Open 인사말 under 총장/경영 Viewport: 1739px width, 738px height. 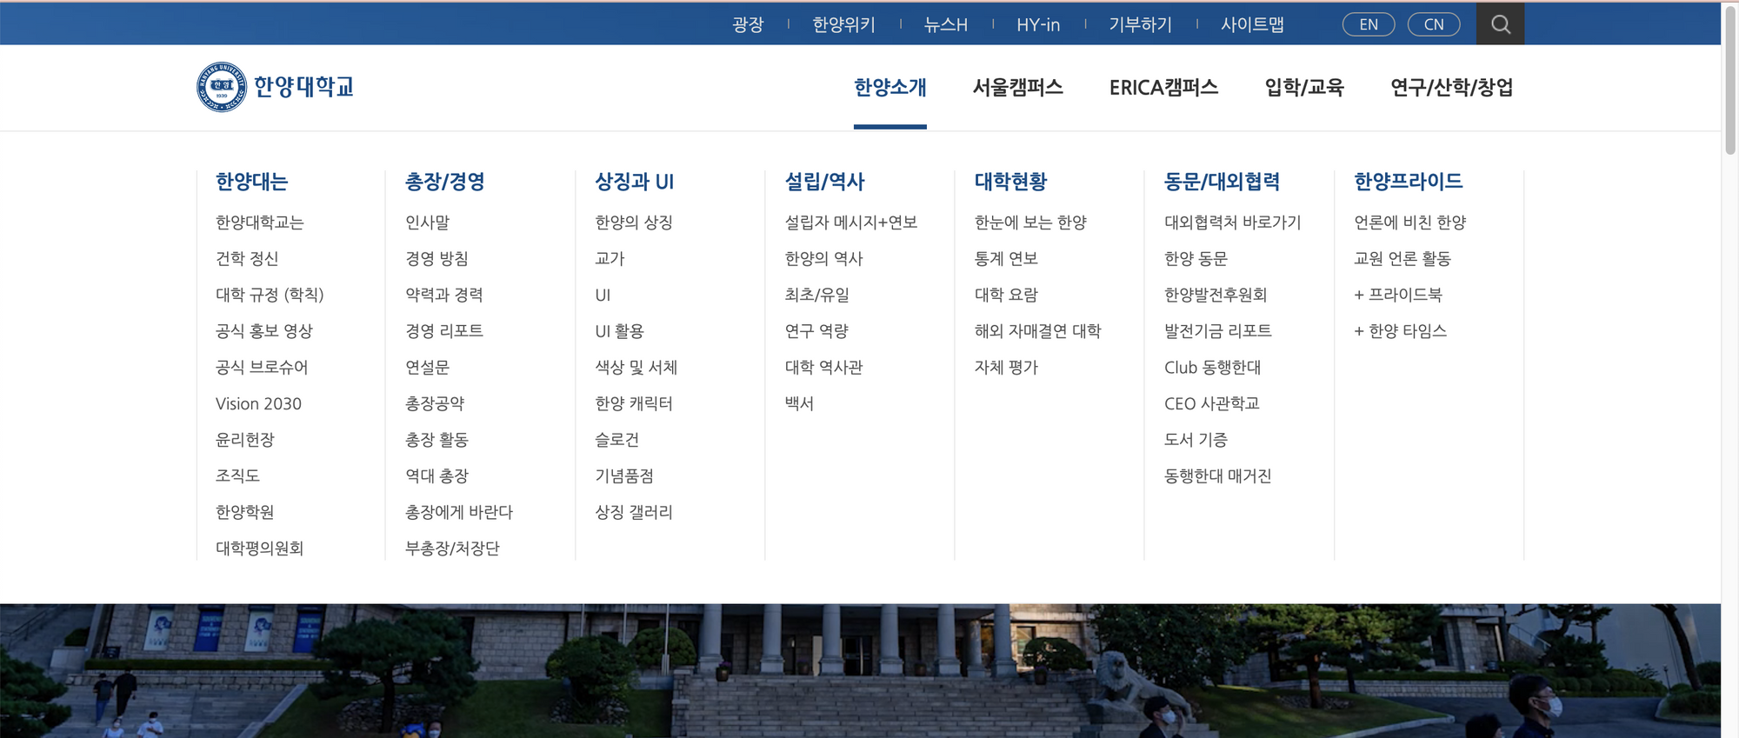click(428, 223)
